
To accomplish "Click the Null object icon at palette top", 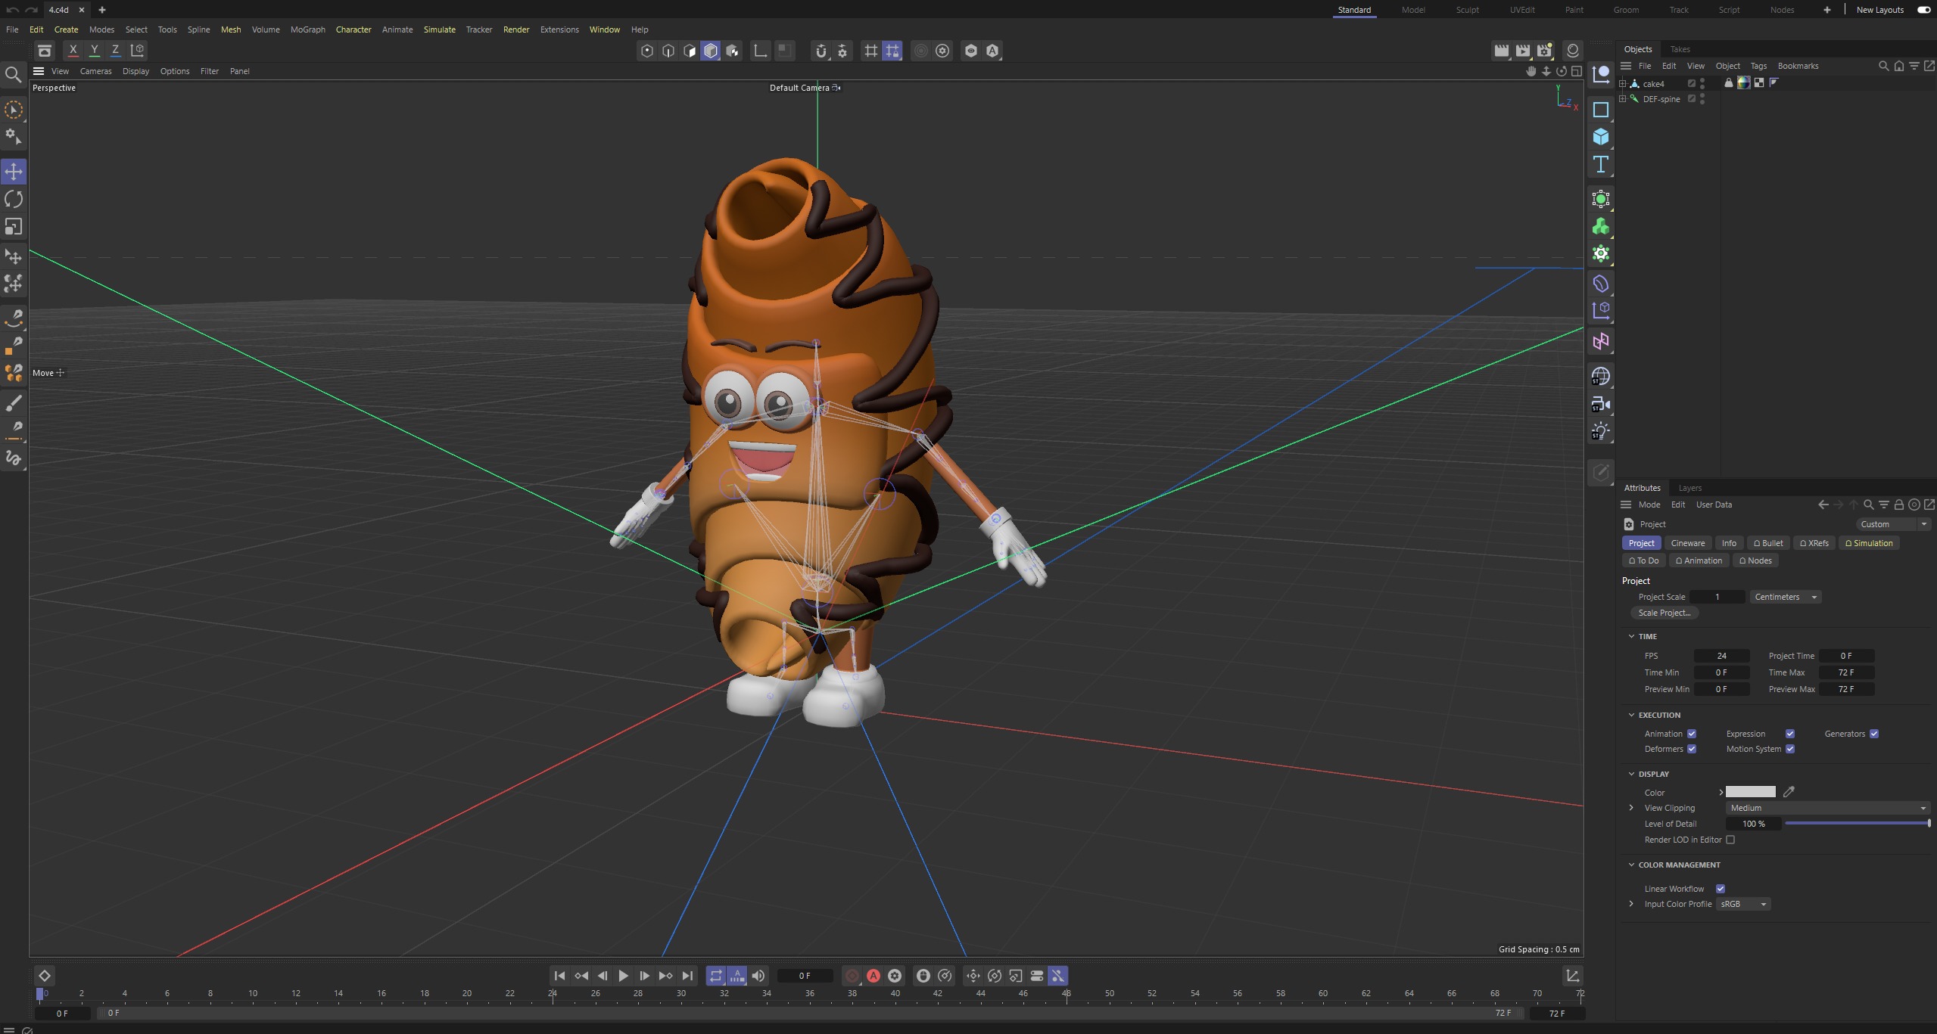I will pos(1600,74).
